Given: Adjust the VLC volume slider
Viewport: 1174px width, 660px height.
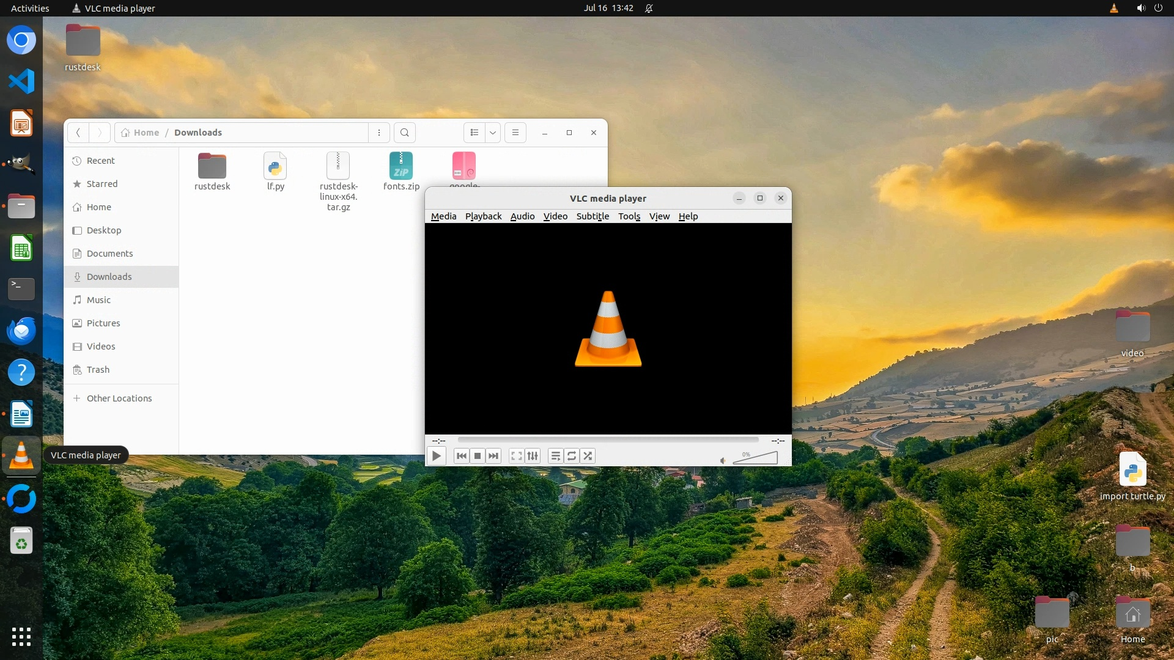Looking at the screenshot, I should click(x=756, y=458).
